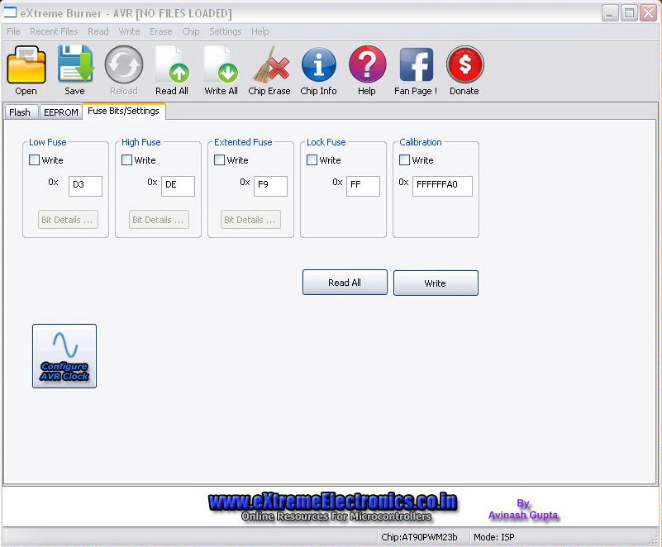Select the Fuse Bits/Settings tab
The height and width of the screenshot is (547, 662).
tap(124, 111)
